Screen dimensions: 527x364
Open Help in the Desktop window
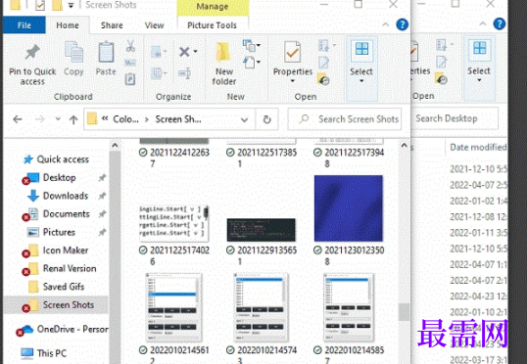pyautogui.click(x=500, y=23)
